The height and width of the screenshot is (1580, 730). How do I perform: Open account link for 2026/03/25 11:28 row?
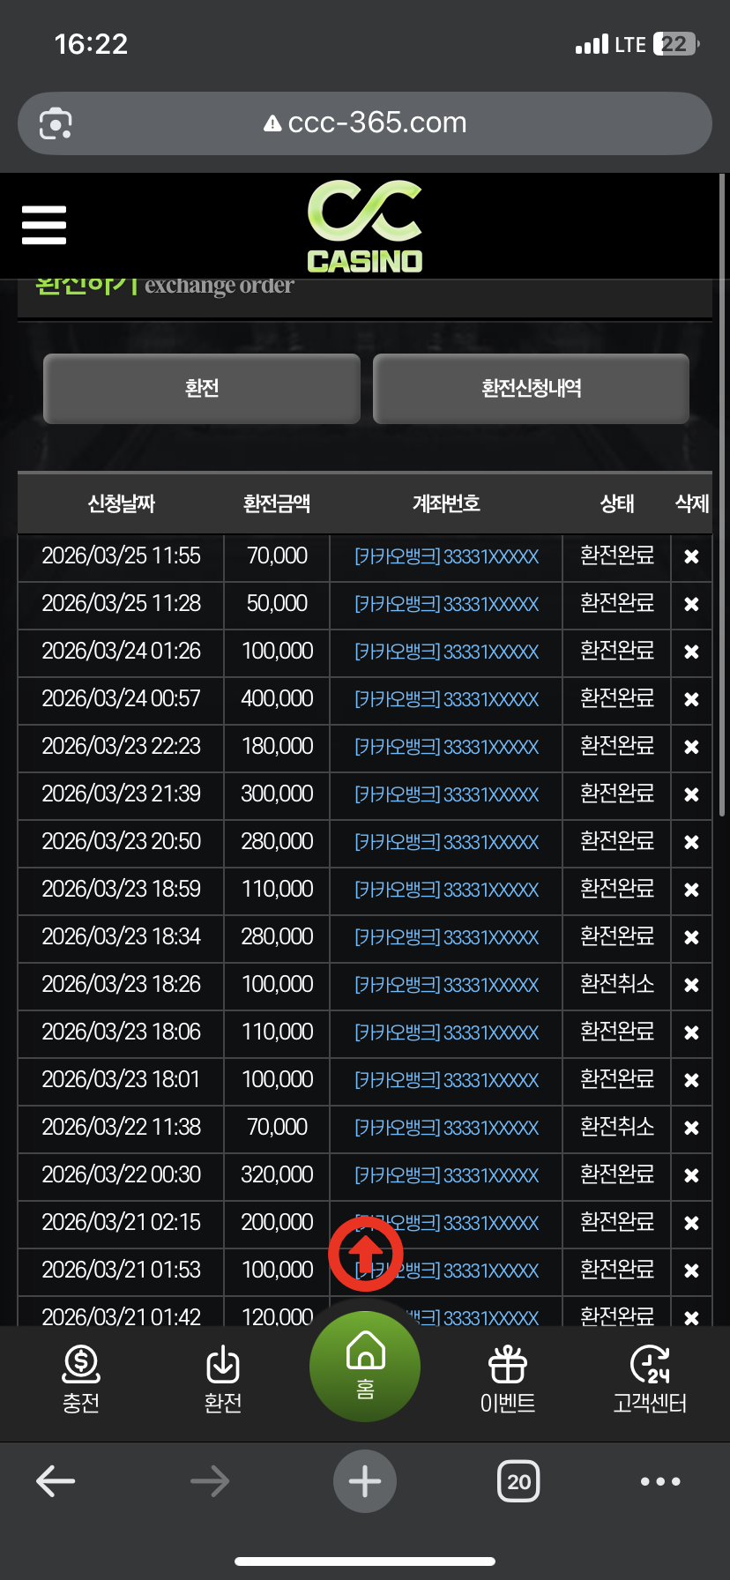[x=446, y=604]
